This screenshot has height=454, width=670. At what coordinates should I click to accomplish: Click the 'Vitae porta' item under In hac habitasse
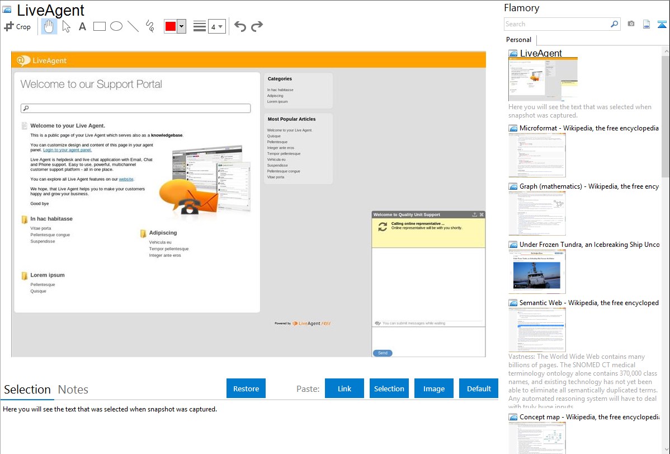[41, 228]
